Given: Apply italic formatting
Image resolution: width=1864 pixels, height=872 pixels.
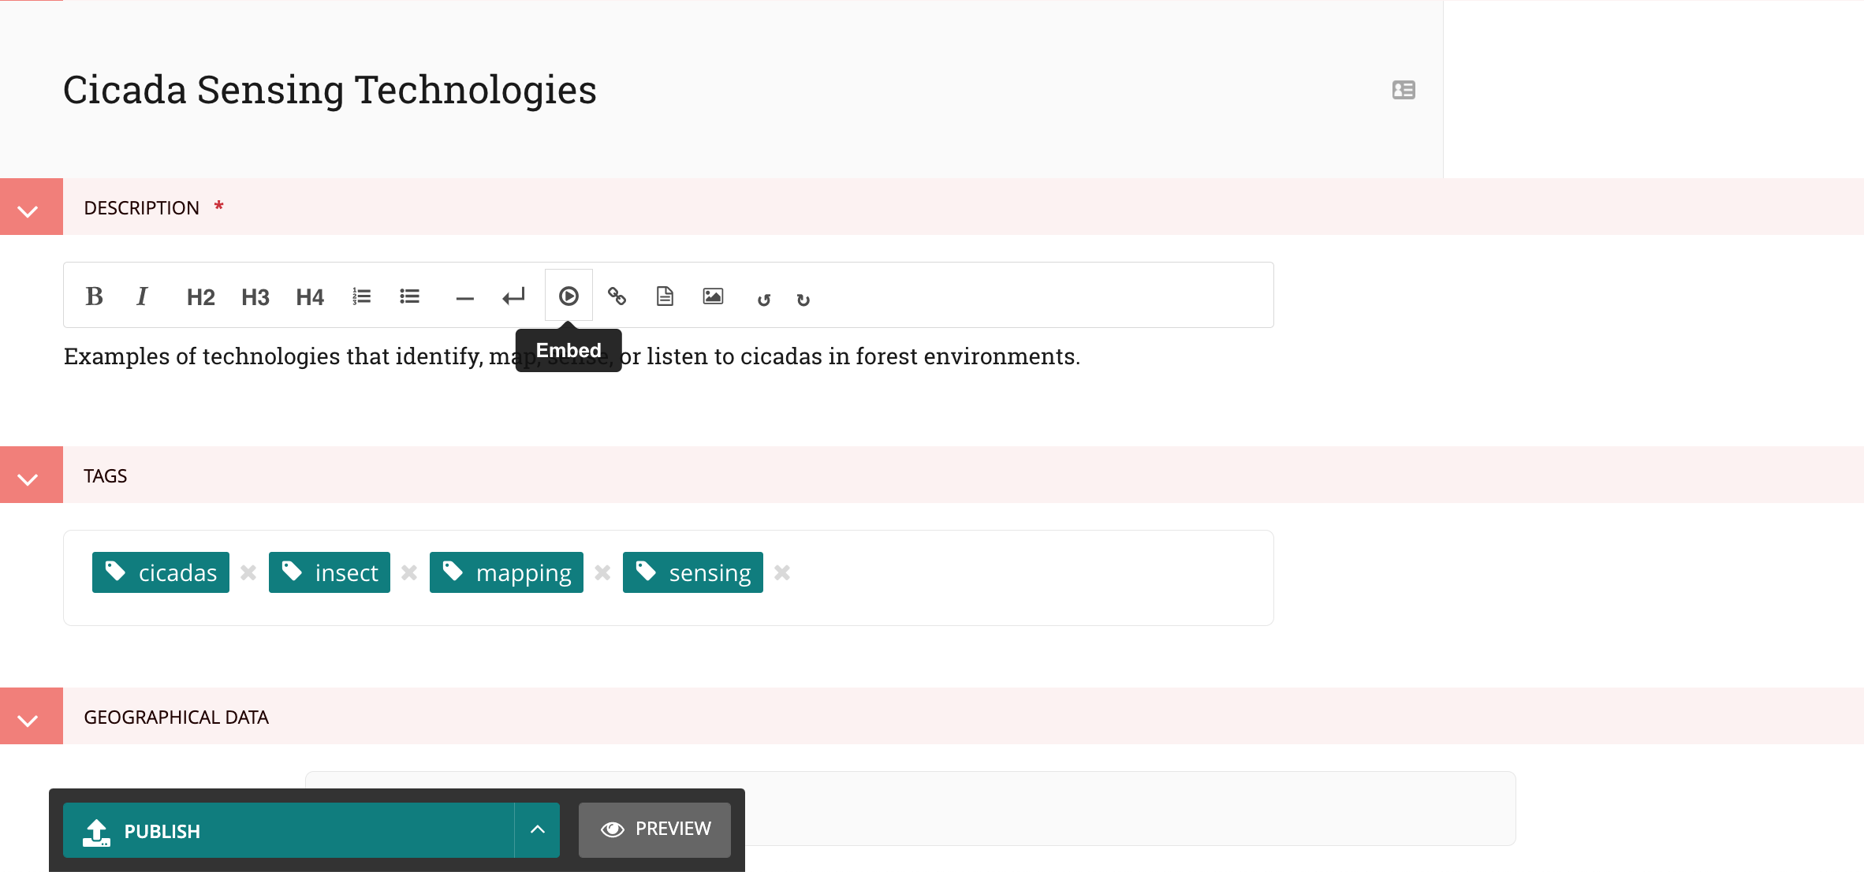Looking at the screenshot, I should pos(142,296).
